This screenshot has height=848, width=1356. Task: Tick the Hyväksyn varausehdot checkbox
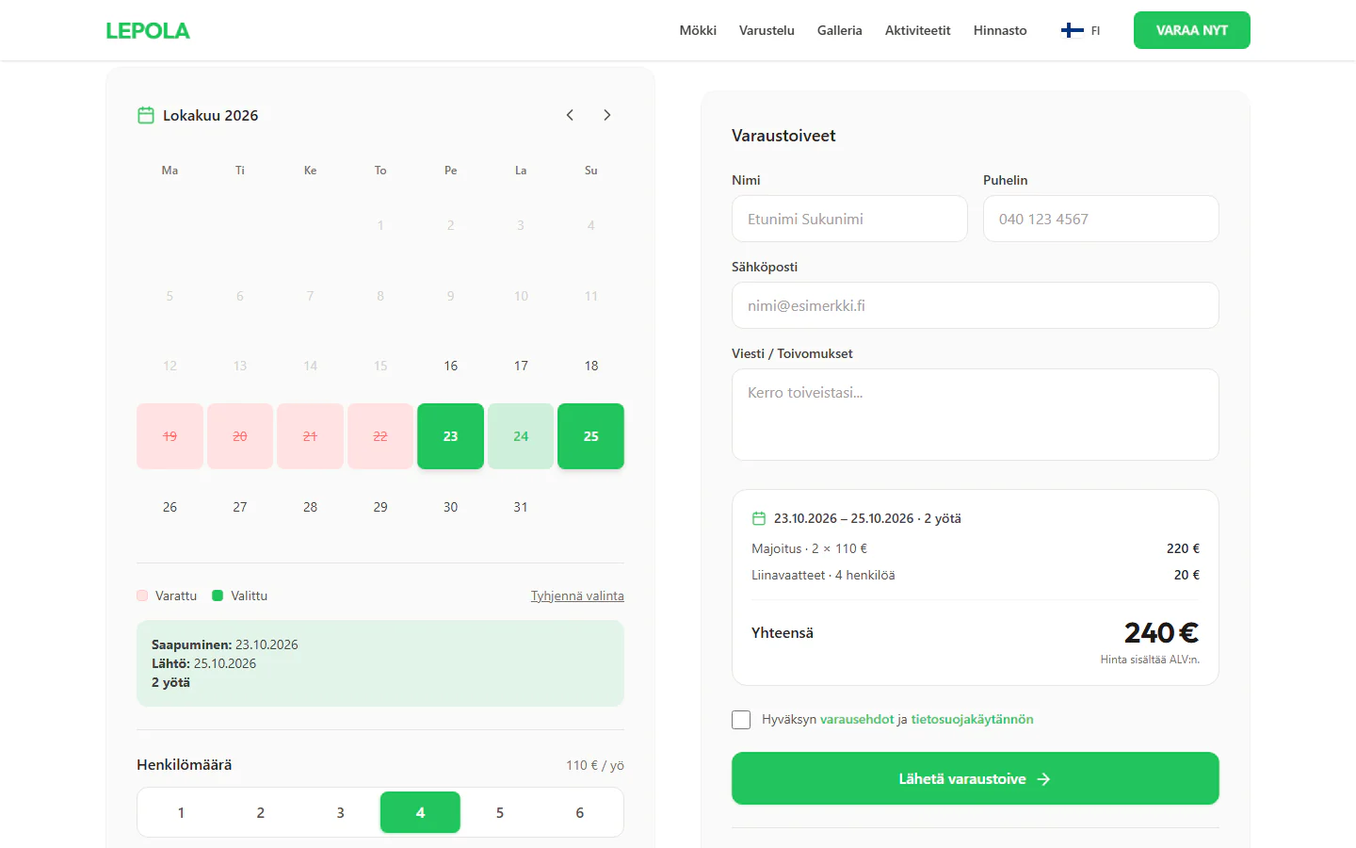point(741,720)
